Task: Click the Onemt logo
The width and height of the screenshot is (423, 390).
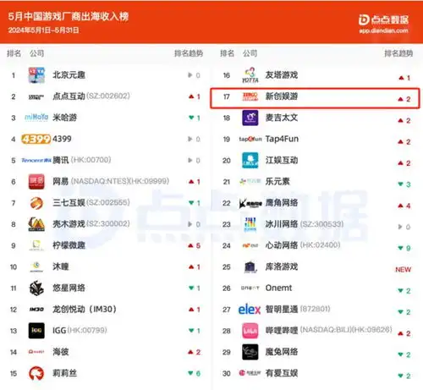Action: coord(250,288)
